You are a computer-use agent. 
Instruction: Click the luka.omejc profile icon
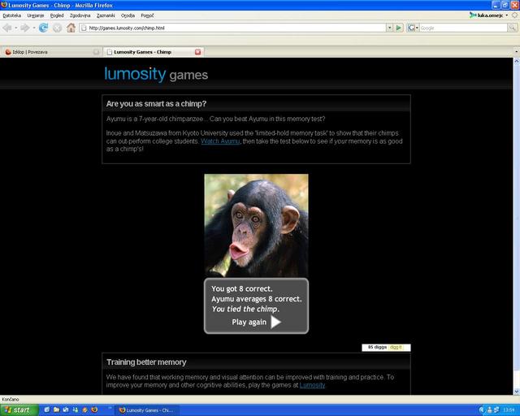[473, 15]
